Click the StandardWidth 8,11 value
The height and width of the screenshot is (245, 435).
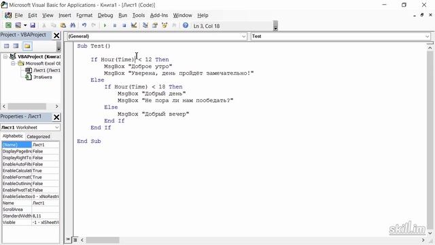(46, 216)
